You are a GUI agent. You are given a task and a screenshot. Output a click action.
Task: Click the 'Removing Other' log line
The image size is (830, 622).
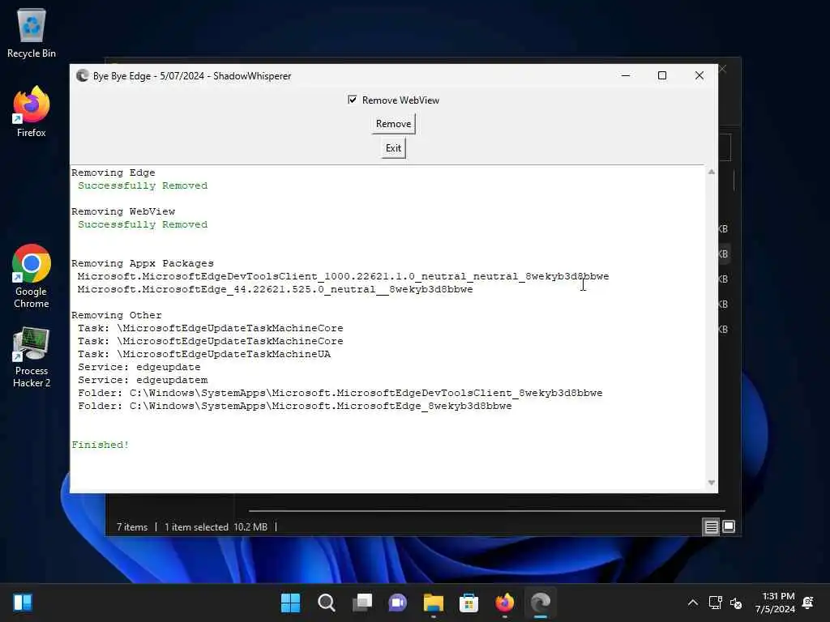[x=117, y=315]
